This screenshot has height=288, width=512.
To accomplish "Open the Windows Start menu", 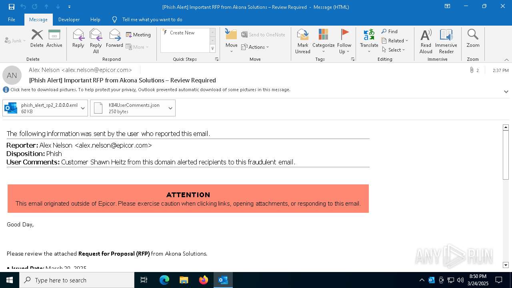I will pos(10,280).
